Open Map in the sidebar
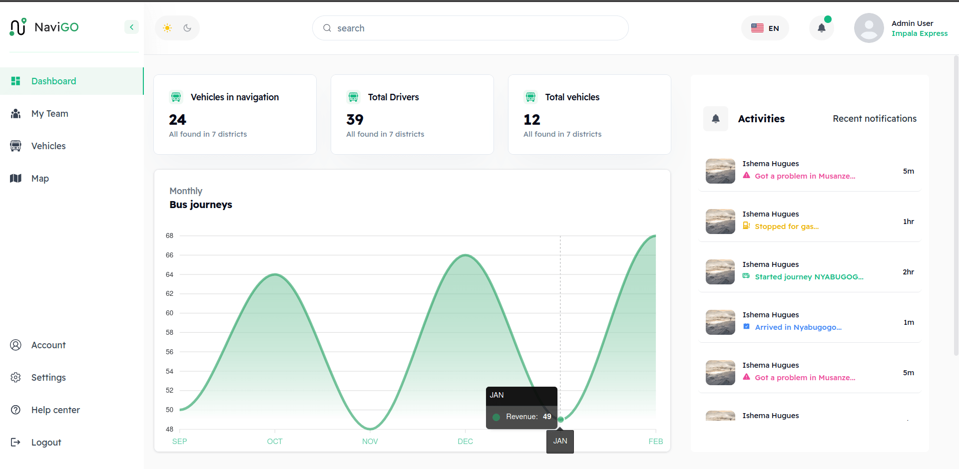Image resolution: width=959 pixels, height=469 pixels. [71, 178]
